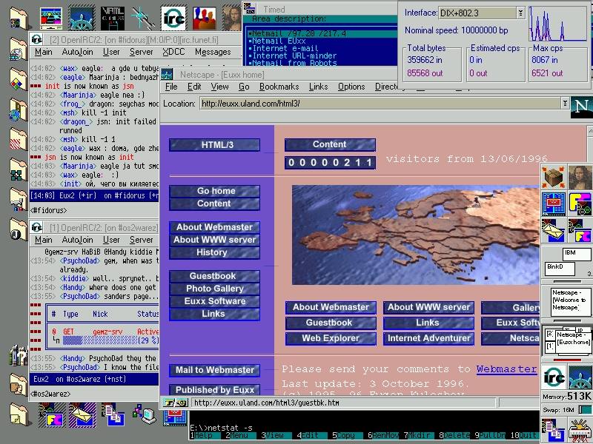
Task: Click the ship's wheel icon in the right launch bar
Action: pyautogui.click(x=580, y=377)
